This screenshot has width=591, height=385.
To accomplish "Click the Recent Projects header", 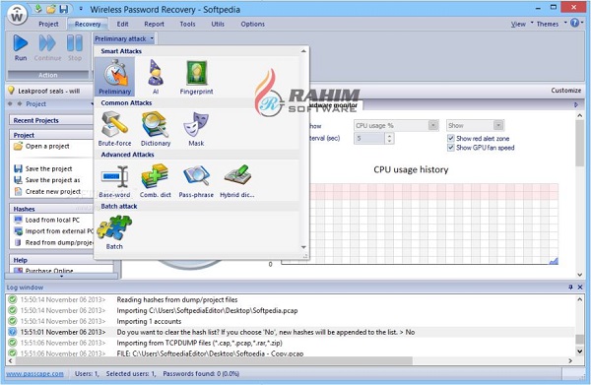I will click(52, 120).
